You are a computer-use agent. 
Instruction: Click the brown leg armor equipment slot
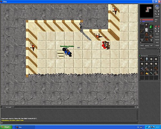[x=147, y=35]
